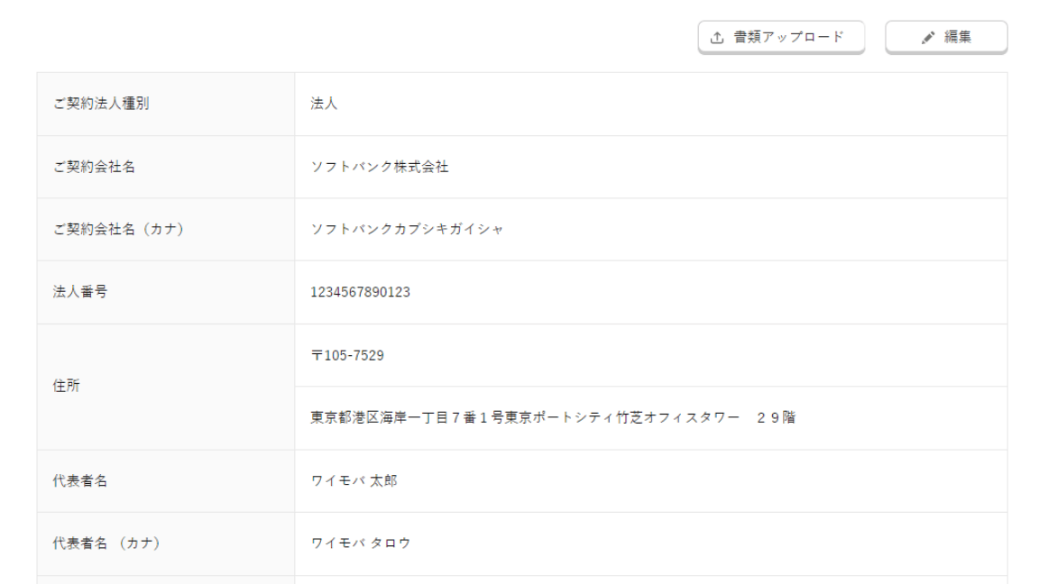Click the 法人 value text

point(324,104)
